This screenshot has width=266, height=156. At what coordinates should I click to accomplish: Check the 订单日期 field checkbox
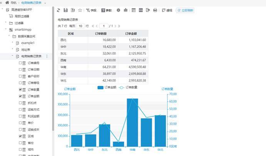click(x=20, y=69)
